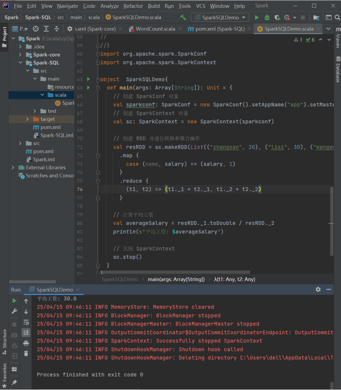Screen dimensions: 341x390
Task: Toggle the Maven tool window
Action: 338,37
